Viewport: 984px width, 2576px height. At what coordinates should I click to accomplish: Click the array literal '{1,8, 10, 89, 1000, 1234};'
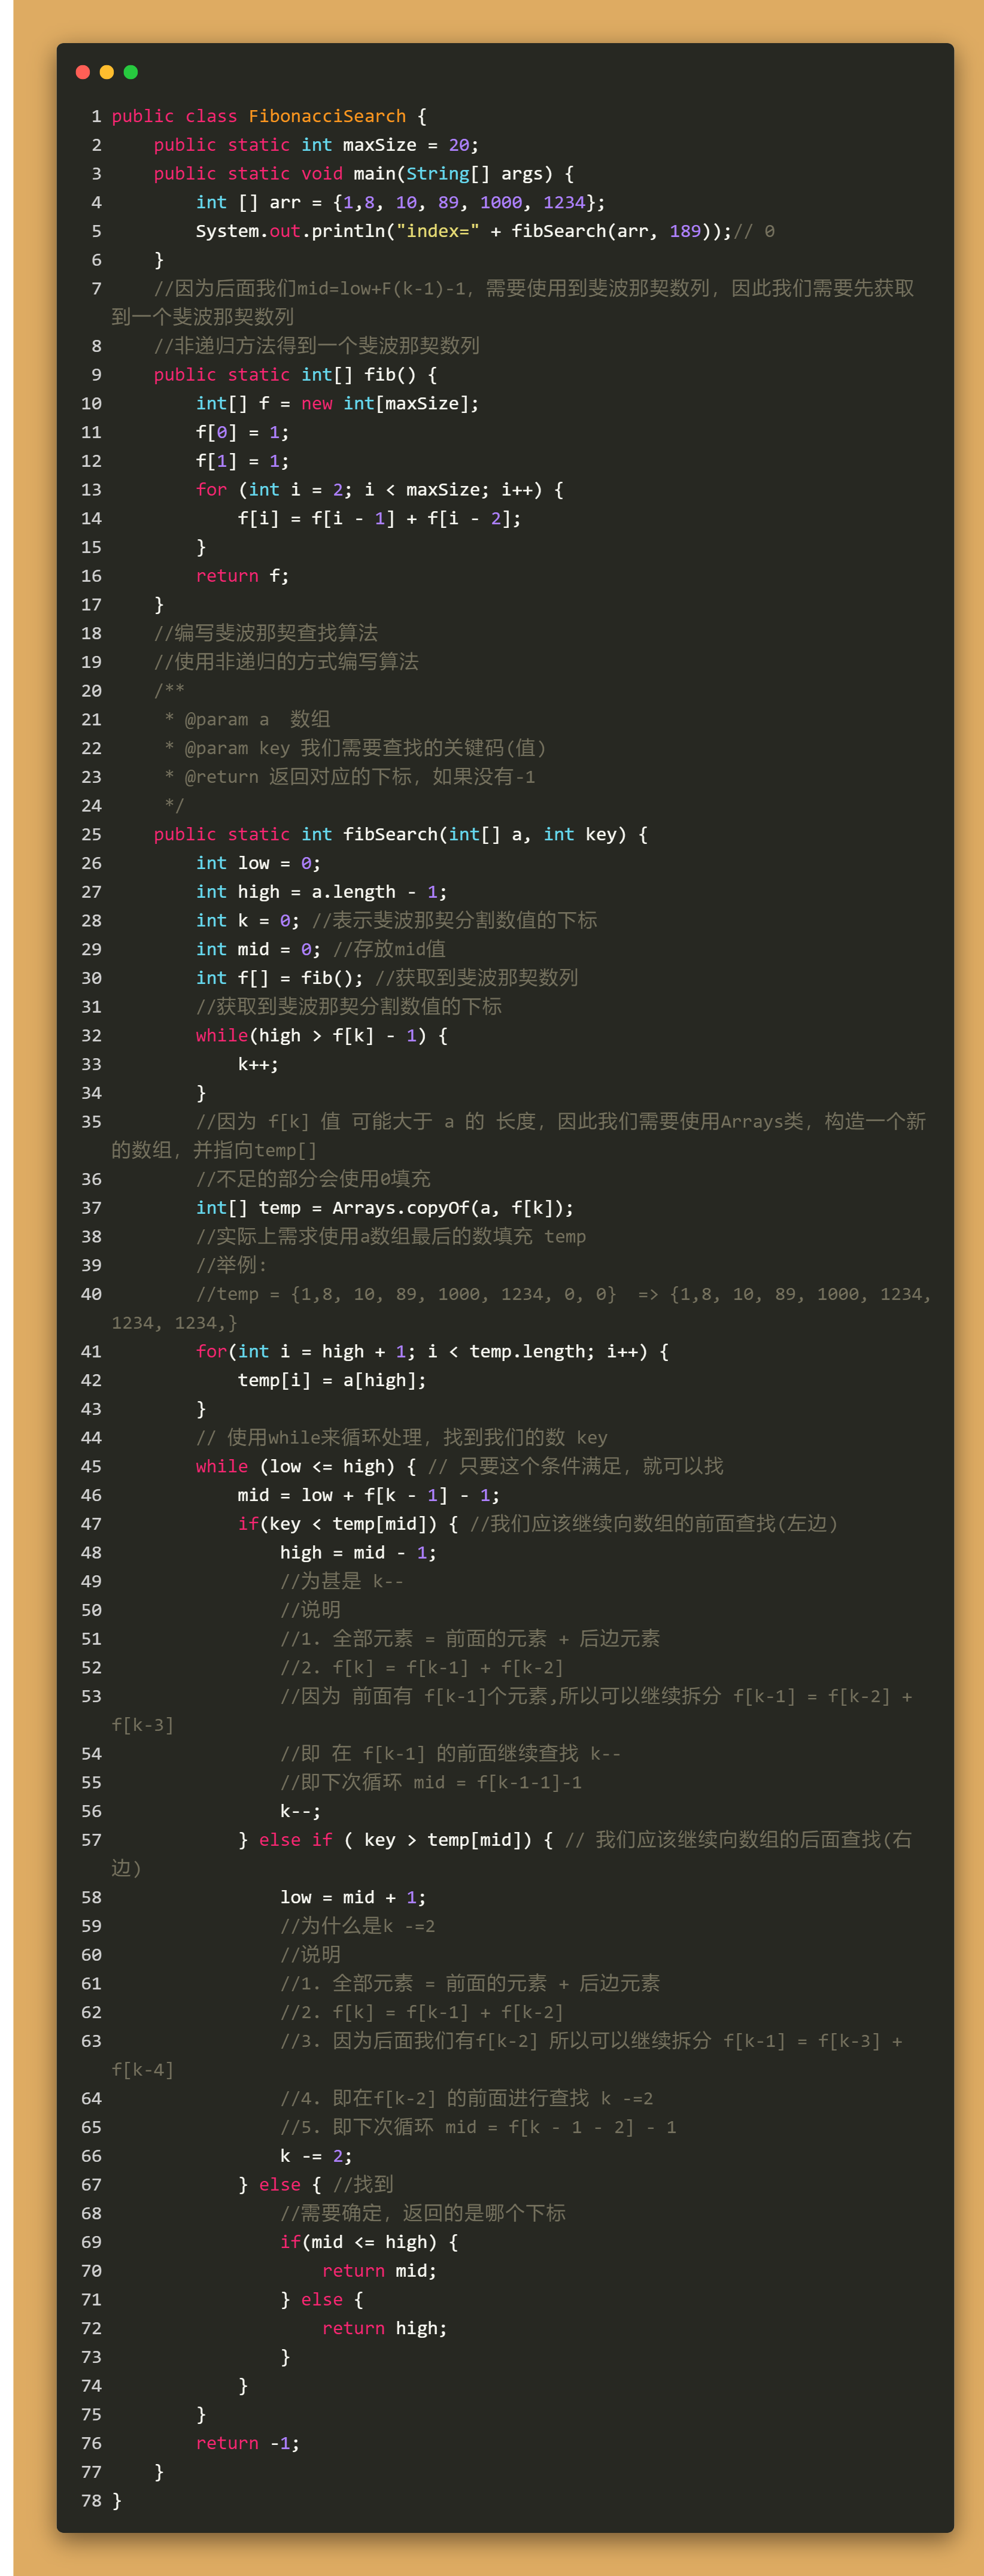pos(469,202)
